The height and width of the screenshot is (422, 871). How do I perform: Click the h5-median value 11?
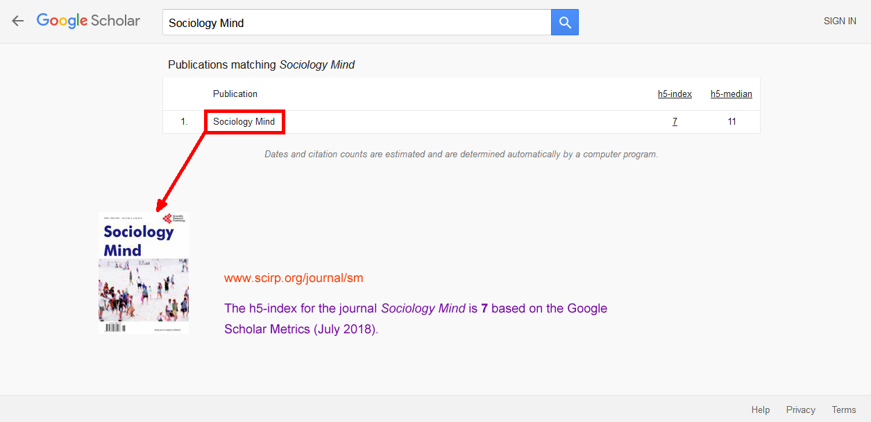click(732, 122)
